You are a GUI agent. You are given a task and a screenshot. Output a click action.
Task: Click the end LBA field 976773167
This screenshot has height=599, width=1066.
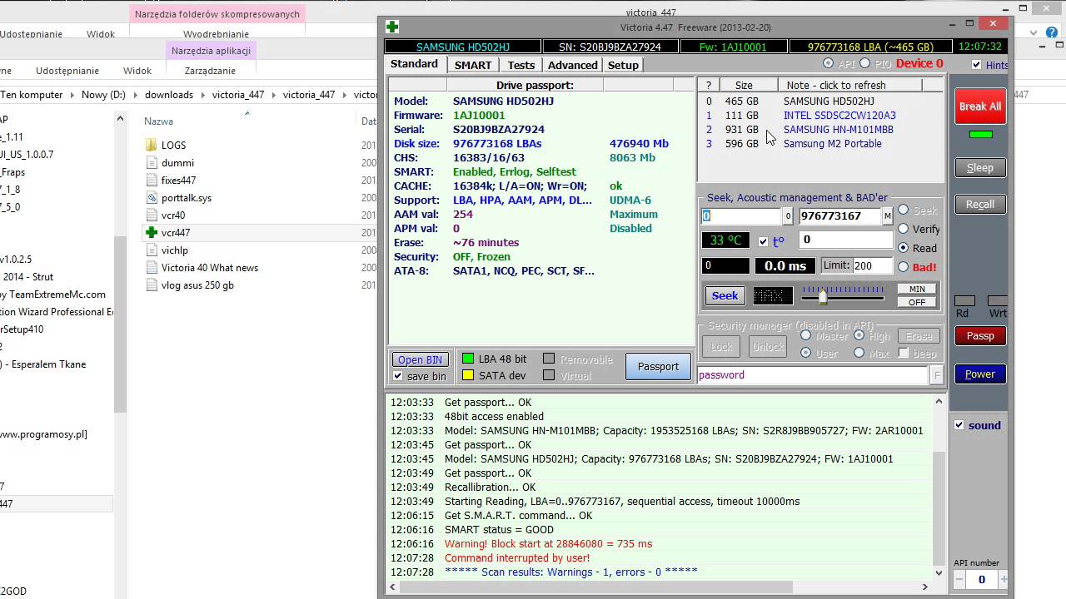click(839, 216)
